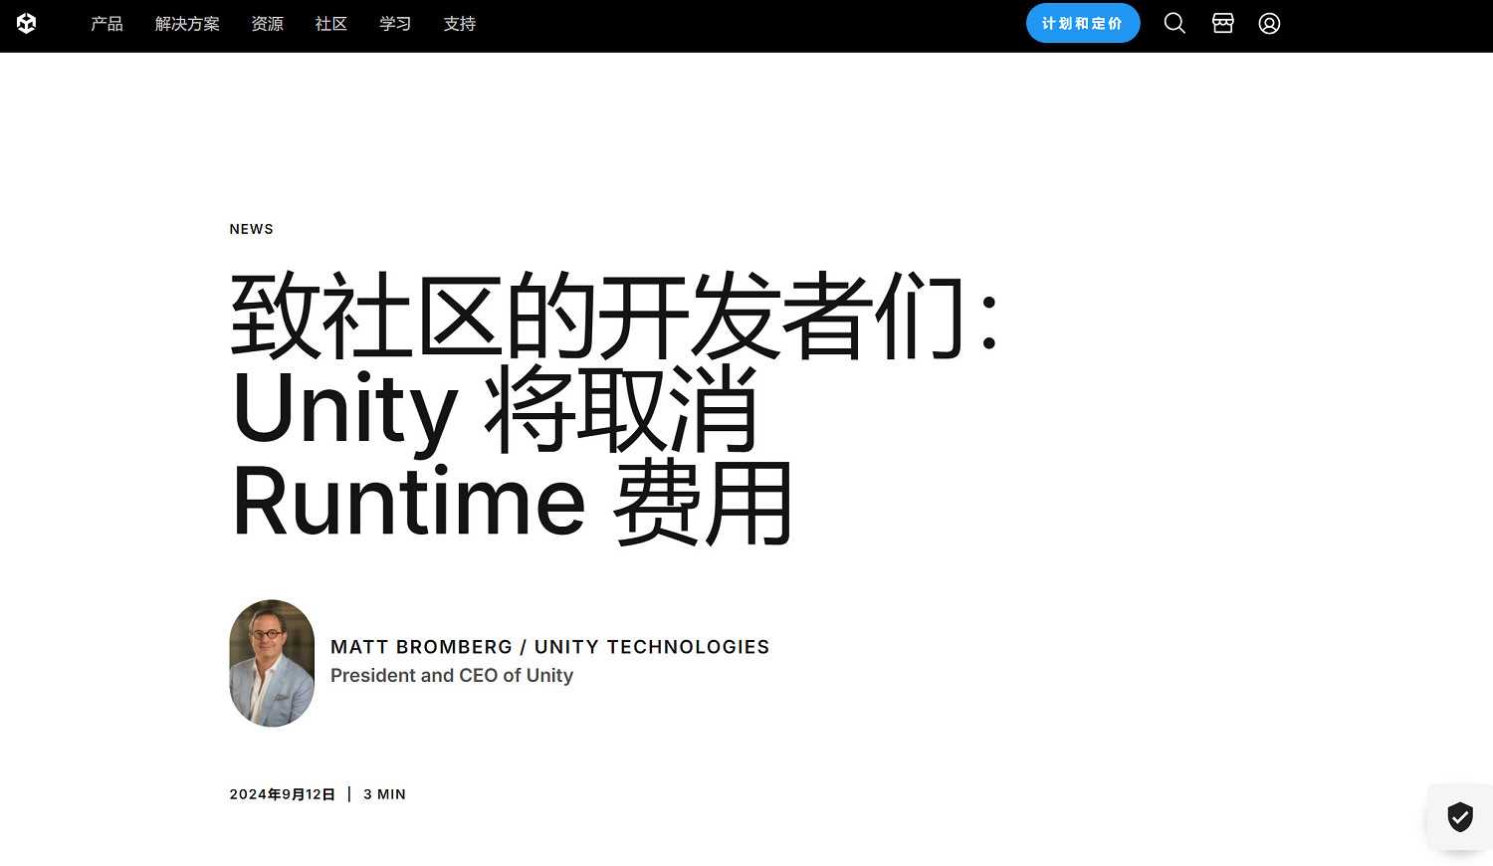Open the Asset Store icon
1493x866 pixels.
click(1222, 23)
